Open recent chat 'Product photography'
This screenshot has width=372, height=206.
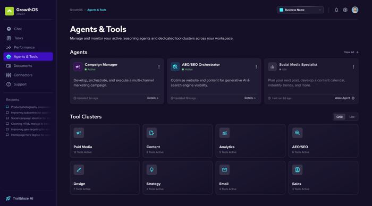pyautogui.click(x=29, y=107)
